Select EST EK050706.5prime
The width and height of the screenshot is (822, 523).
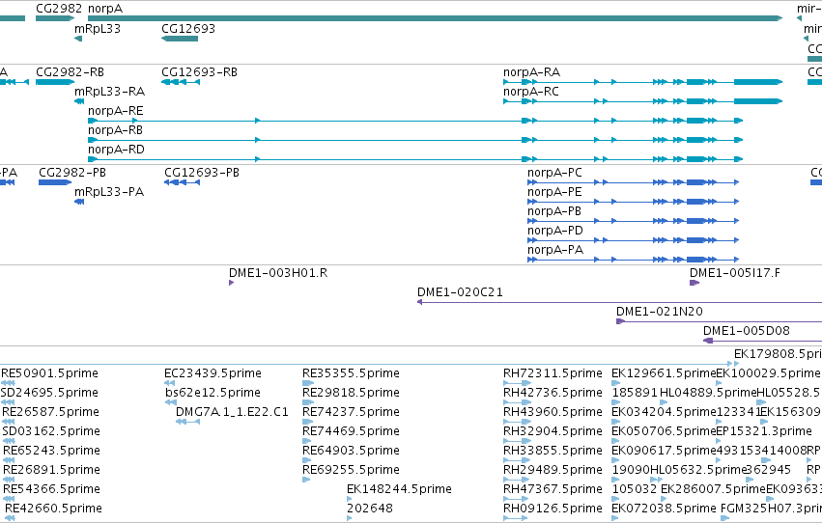point(664,431)
